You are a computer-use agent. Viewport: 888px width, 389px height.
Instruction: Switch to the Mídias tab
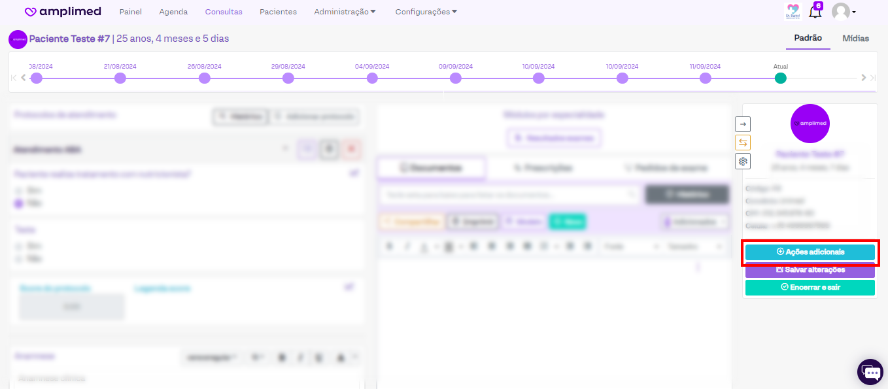pos(855,39)
